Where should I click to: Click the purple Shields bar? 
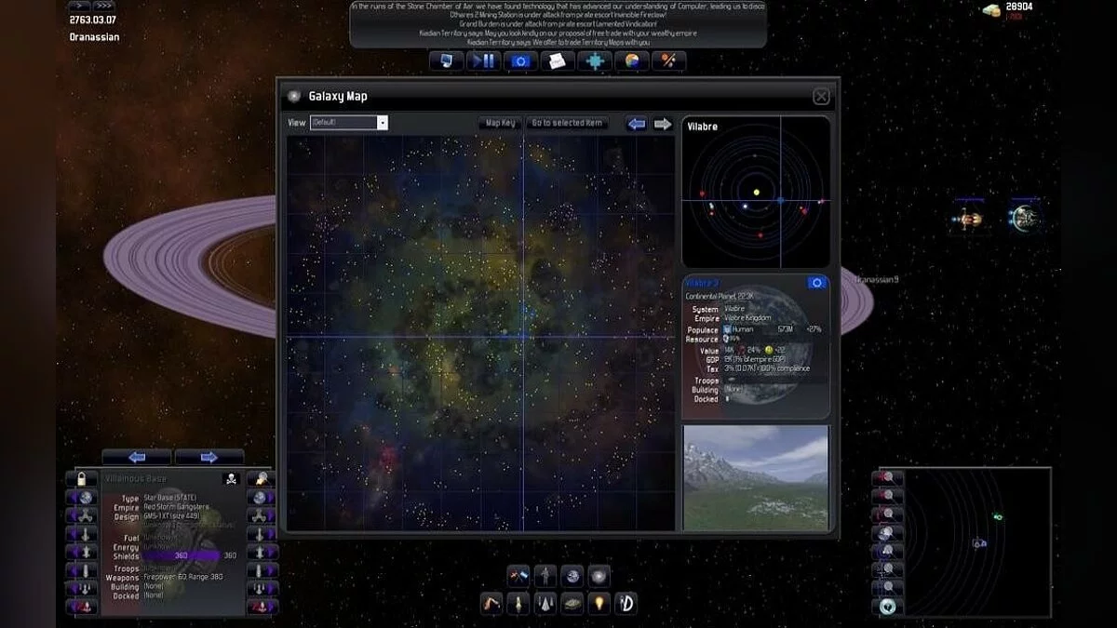click(x=182, y=555)
